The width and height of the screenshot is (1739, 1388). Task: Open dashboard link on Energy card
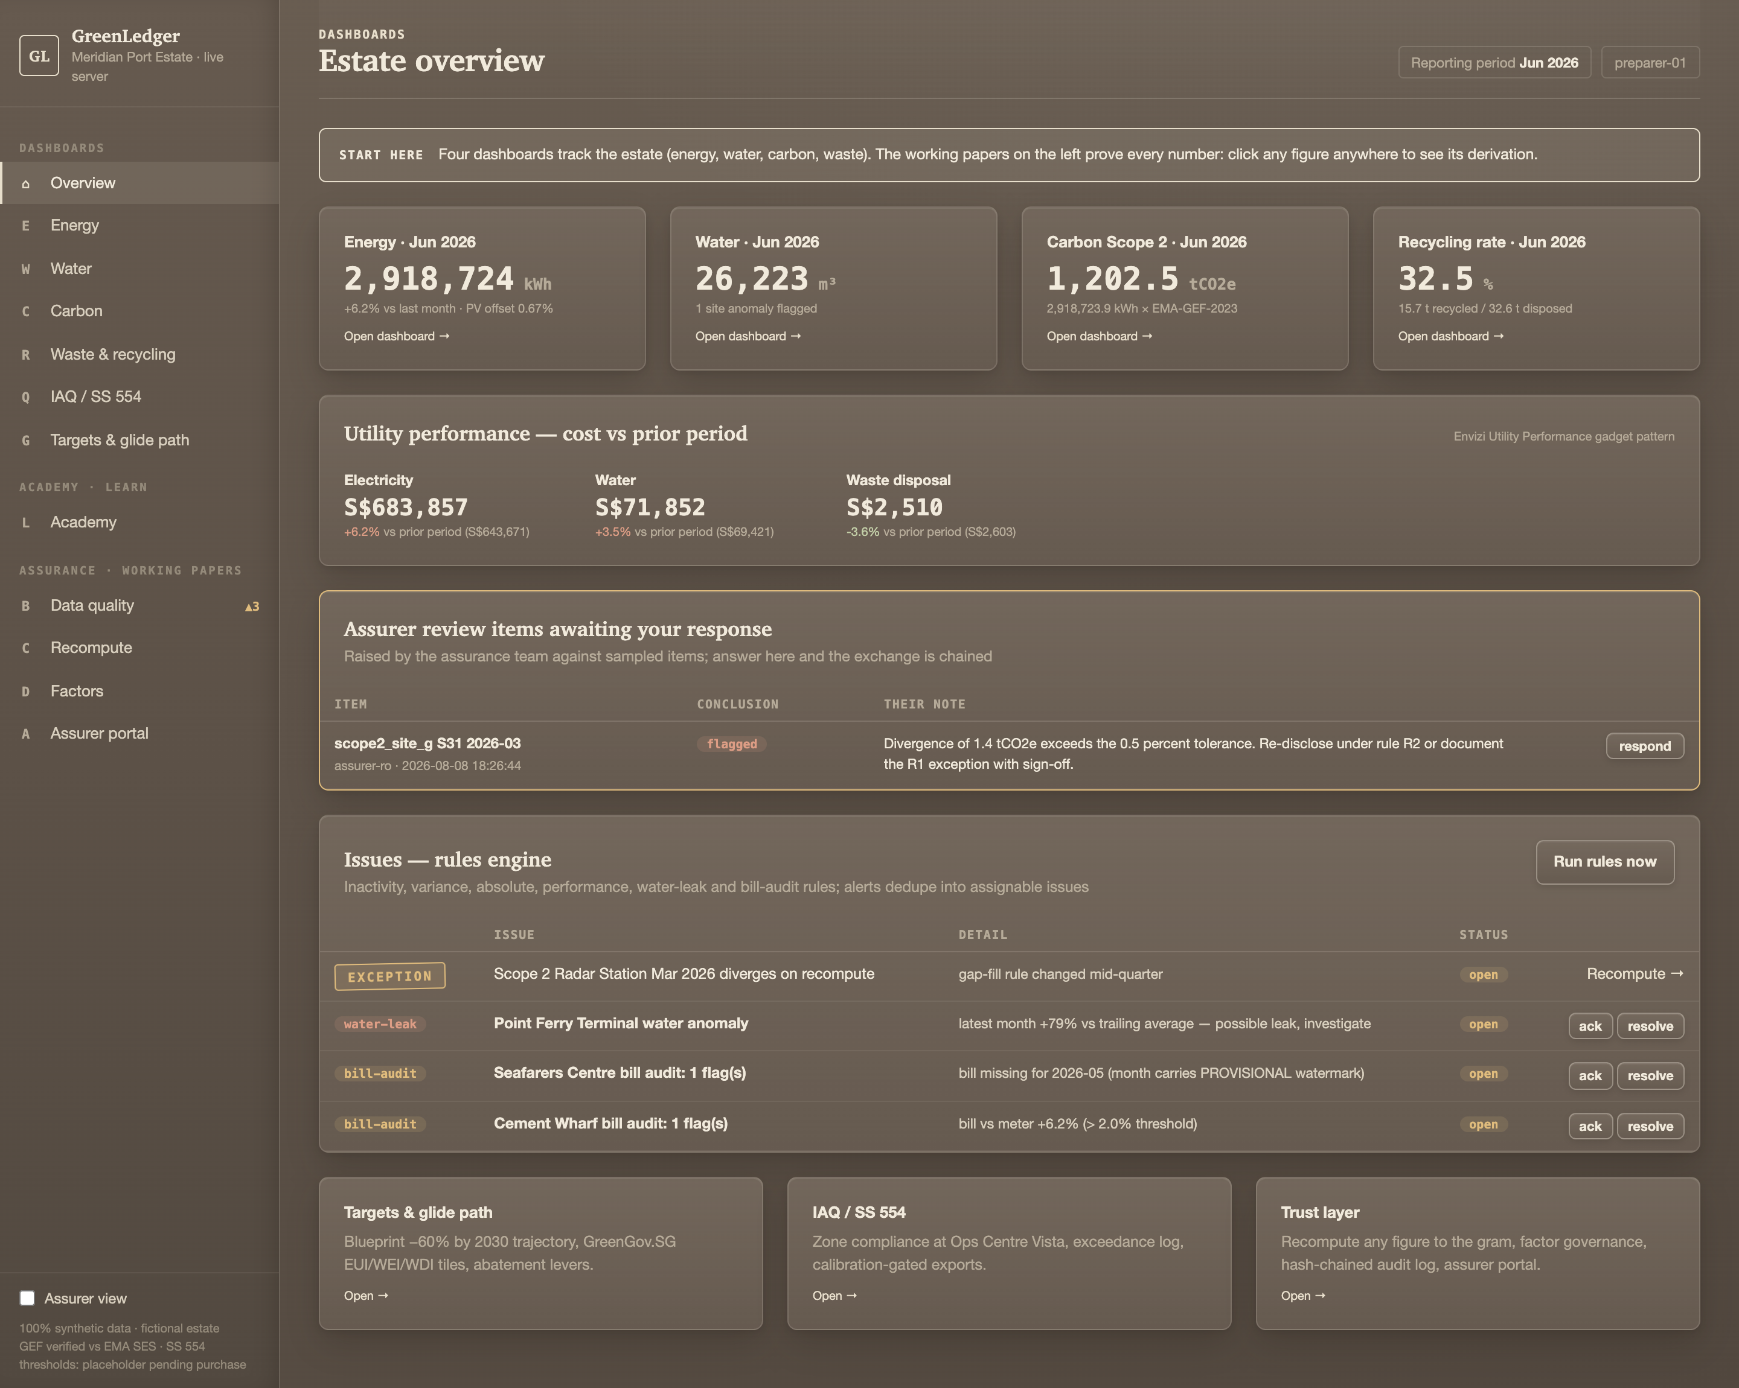pos(396,336)
